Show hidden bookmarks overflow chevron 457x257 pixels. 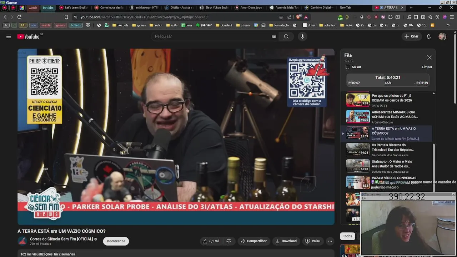coord(448,25)
